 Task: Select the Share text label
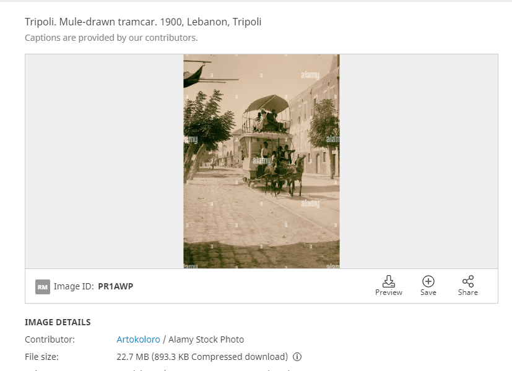pyautogui.click(x=468, y=292)
